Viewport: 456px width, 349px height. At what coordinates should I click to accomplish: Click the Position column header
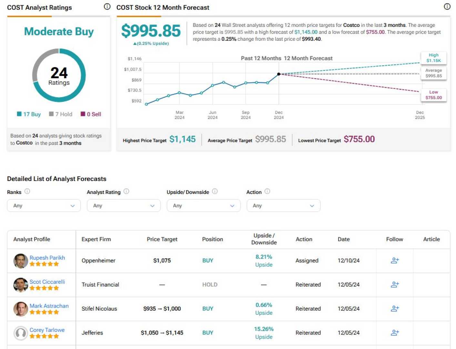click(x=212, y=239)
